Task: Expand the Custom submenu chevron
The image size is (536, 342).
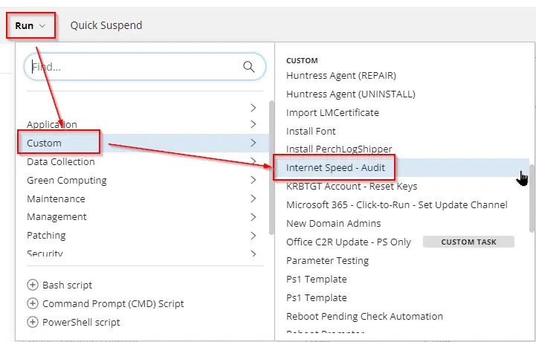Action: pyautogui.click(x=254, y=143)
